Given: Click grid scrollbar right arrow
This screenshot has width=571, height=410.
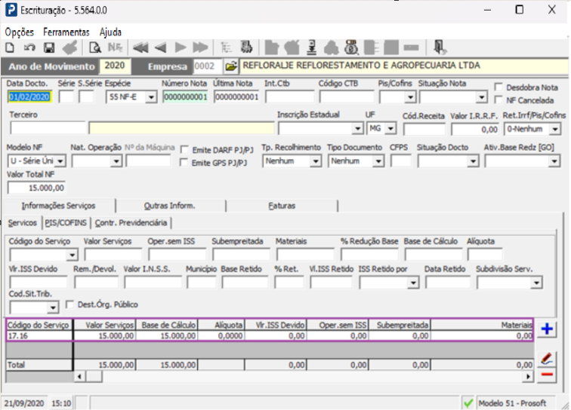Looking at the screenshot, I should tap(528, 377).
